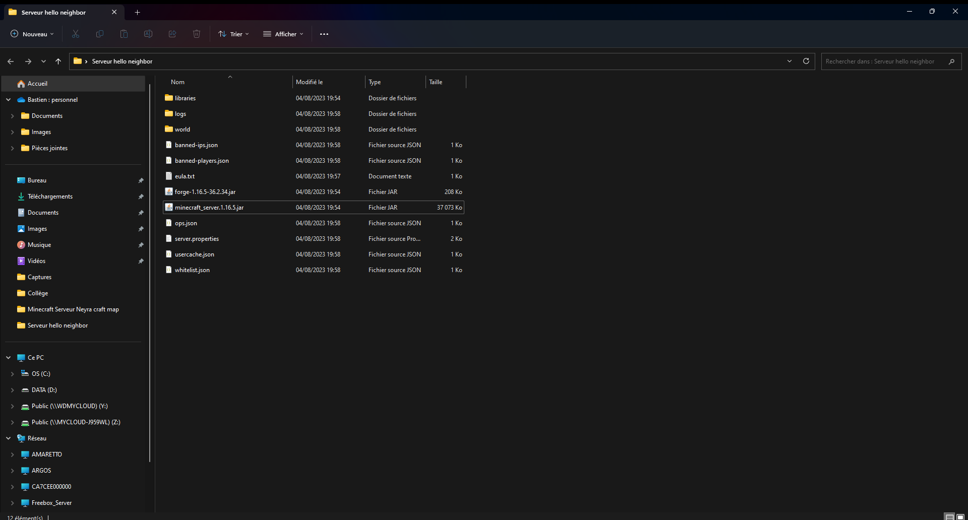968x520 pixels.
Task: Open the three-dots more options menu
Action: point(324,34)
